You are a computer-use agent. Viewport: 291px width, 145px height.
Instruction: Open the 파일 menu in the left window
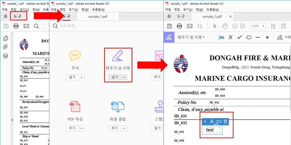[5, 9]
